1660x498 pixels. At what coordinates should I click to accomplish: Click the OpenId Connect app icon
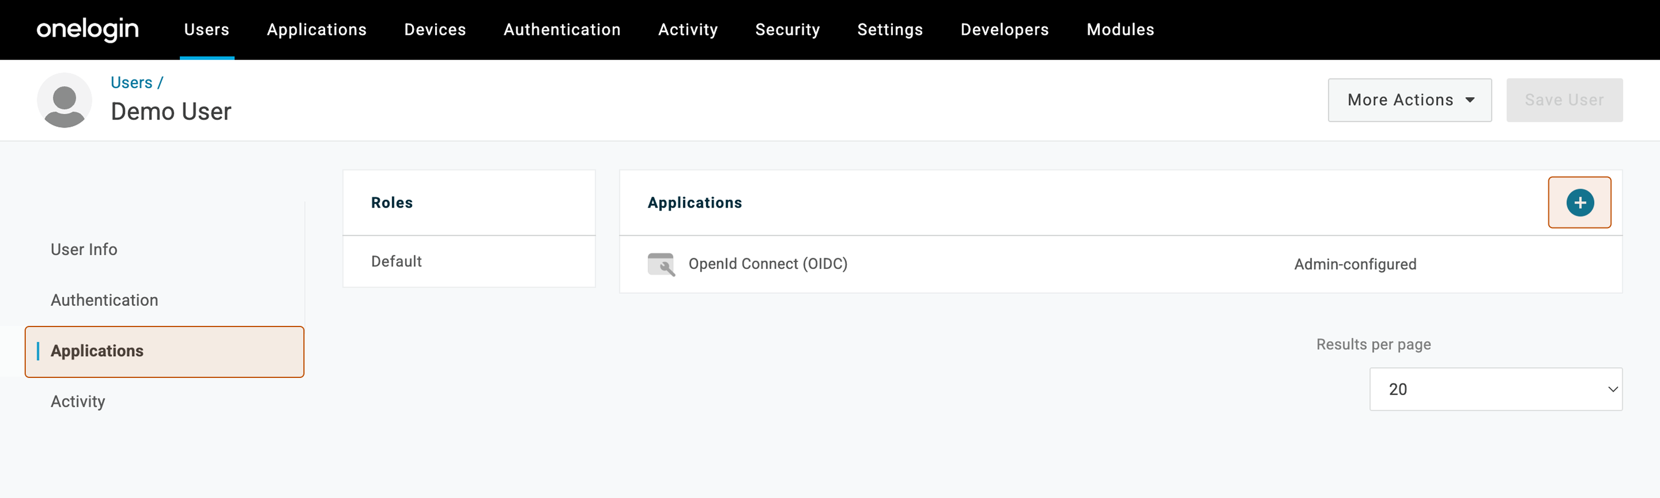pyautogui.click(x=661, y=265)
